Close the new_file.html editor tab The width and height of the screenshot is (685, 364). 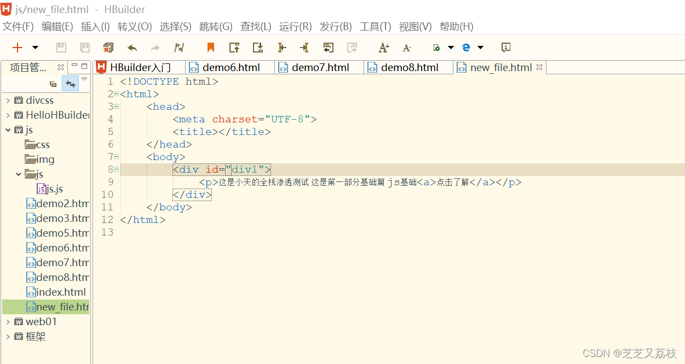click(x=539, y=67)
